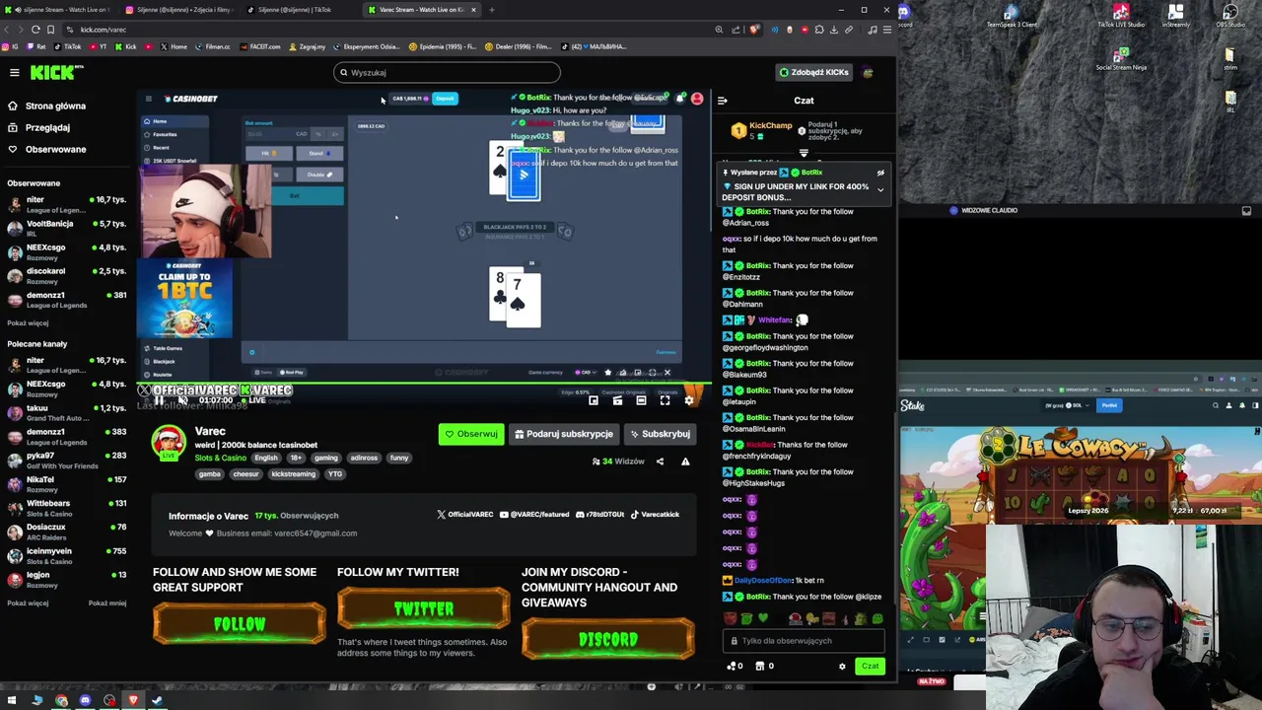Click the FOLLOW panel banner
The height and width of the screenshot is (710, 1262).
click(240, 624)
